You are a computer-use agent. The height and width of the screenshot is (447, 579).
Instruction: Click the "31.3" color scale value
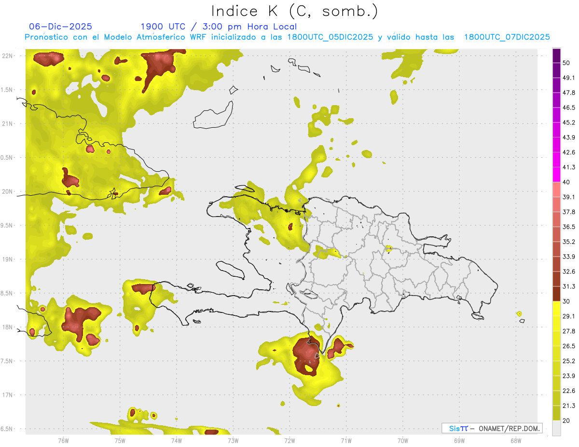point(569,287)
